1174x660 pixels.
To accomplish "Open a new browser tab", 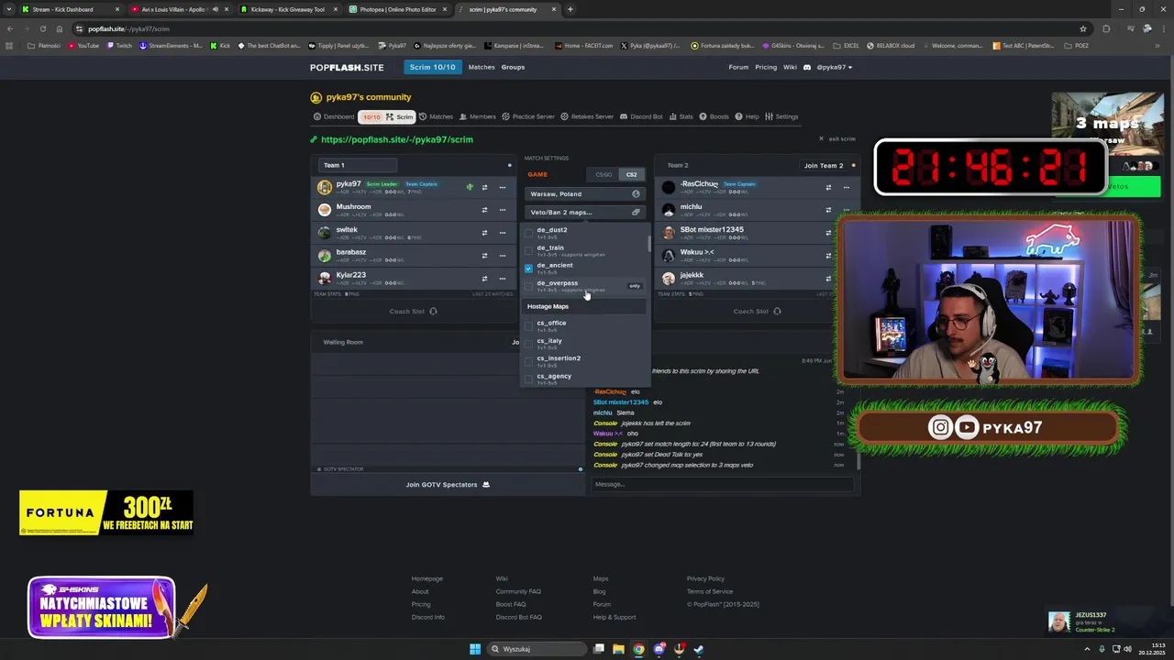I will tap(570, 9).
